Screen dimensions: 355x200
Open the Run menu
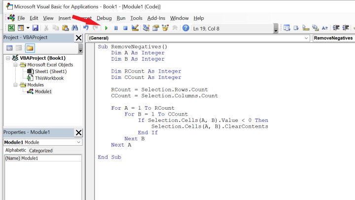pyautogui.click(x=121, y=18)
